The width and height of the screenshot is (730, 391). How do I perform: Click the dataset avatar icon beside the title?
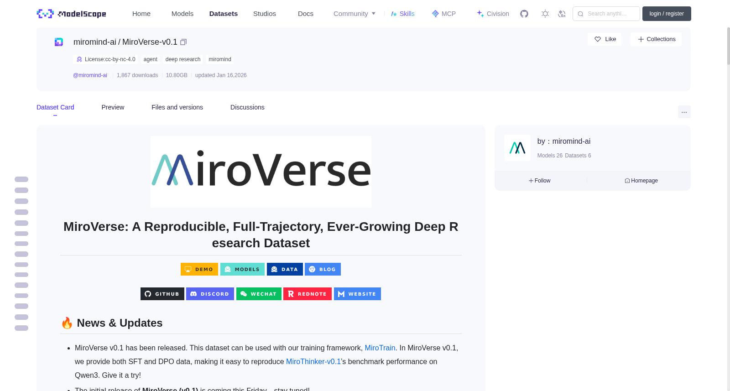point(59,42)
